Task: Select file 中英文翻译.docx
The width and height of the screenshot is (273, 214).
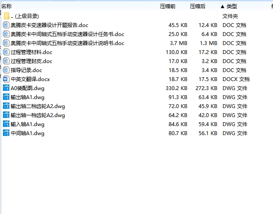Action: click(30, 79)
